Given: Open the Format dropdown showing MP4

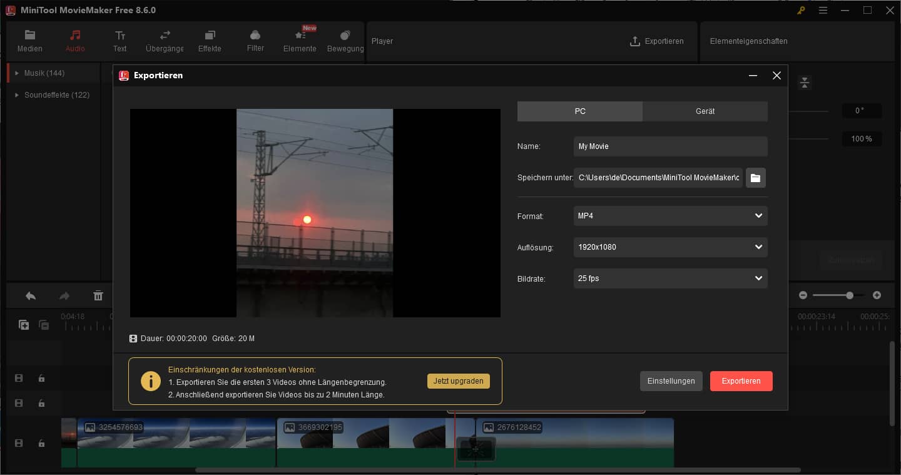Looking at the screenshot, I should tap(670, 216).
